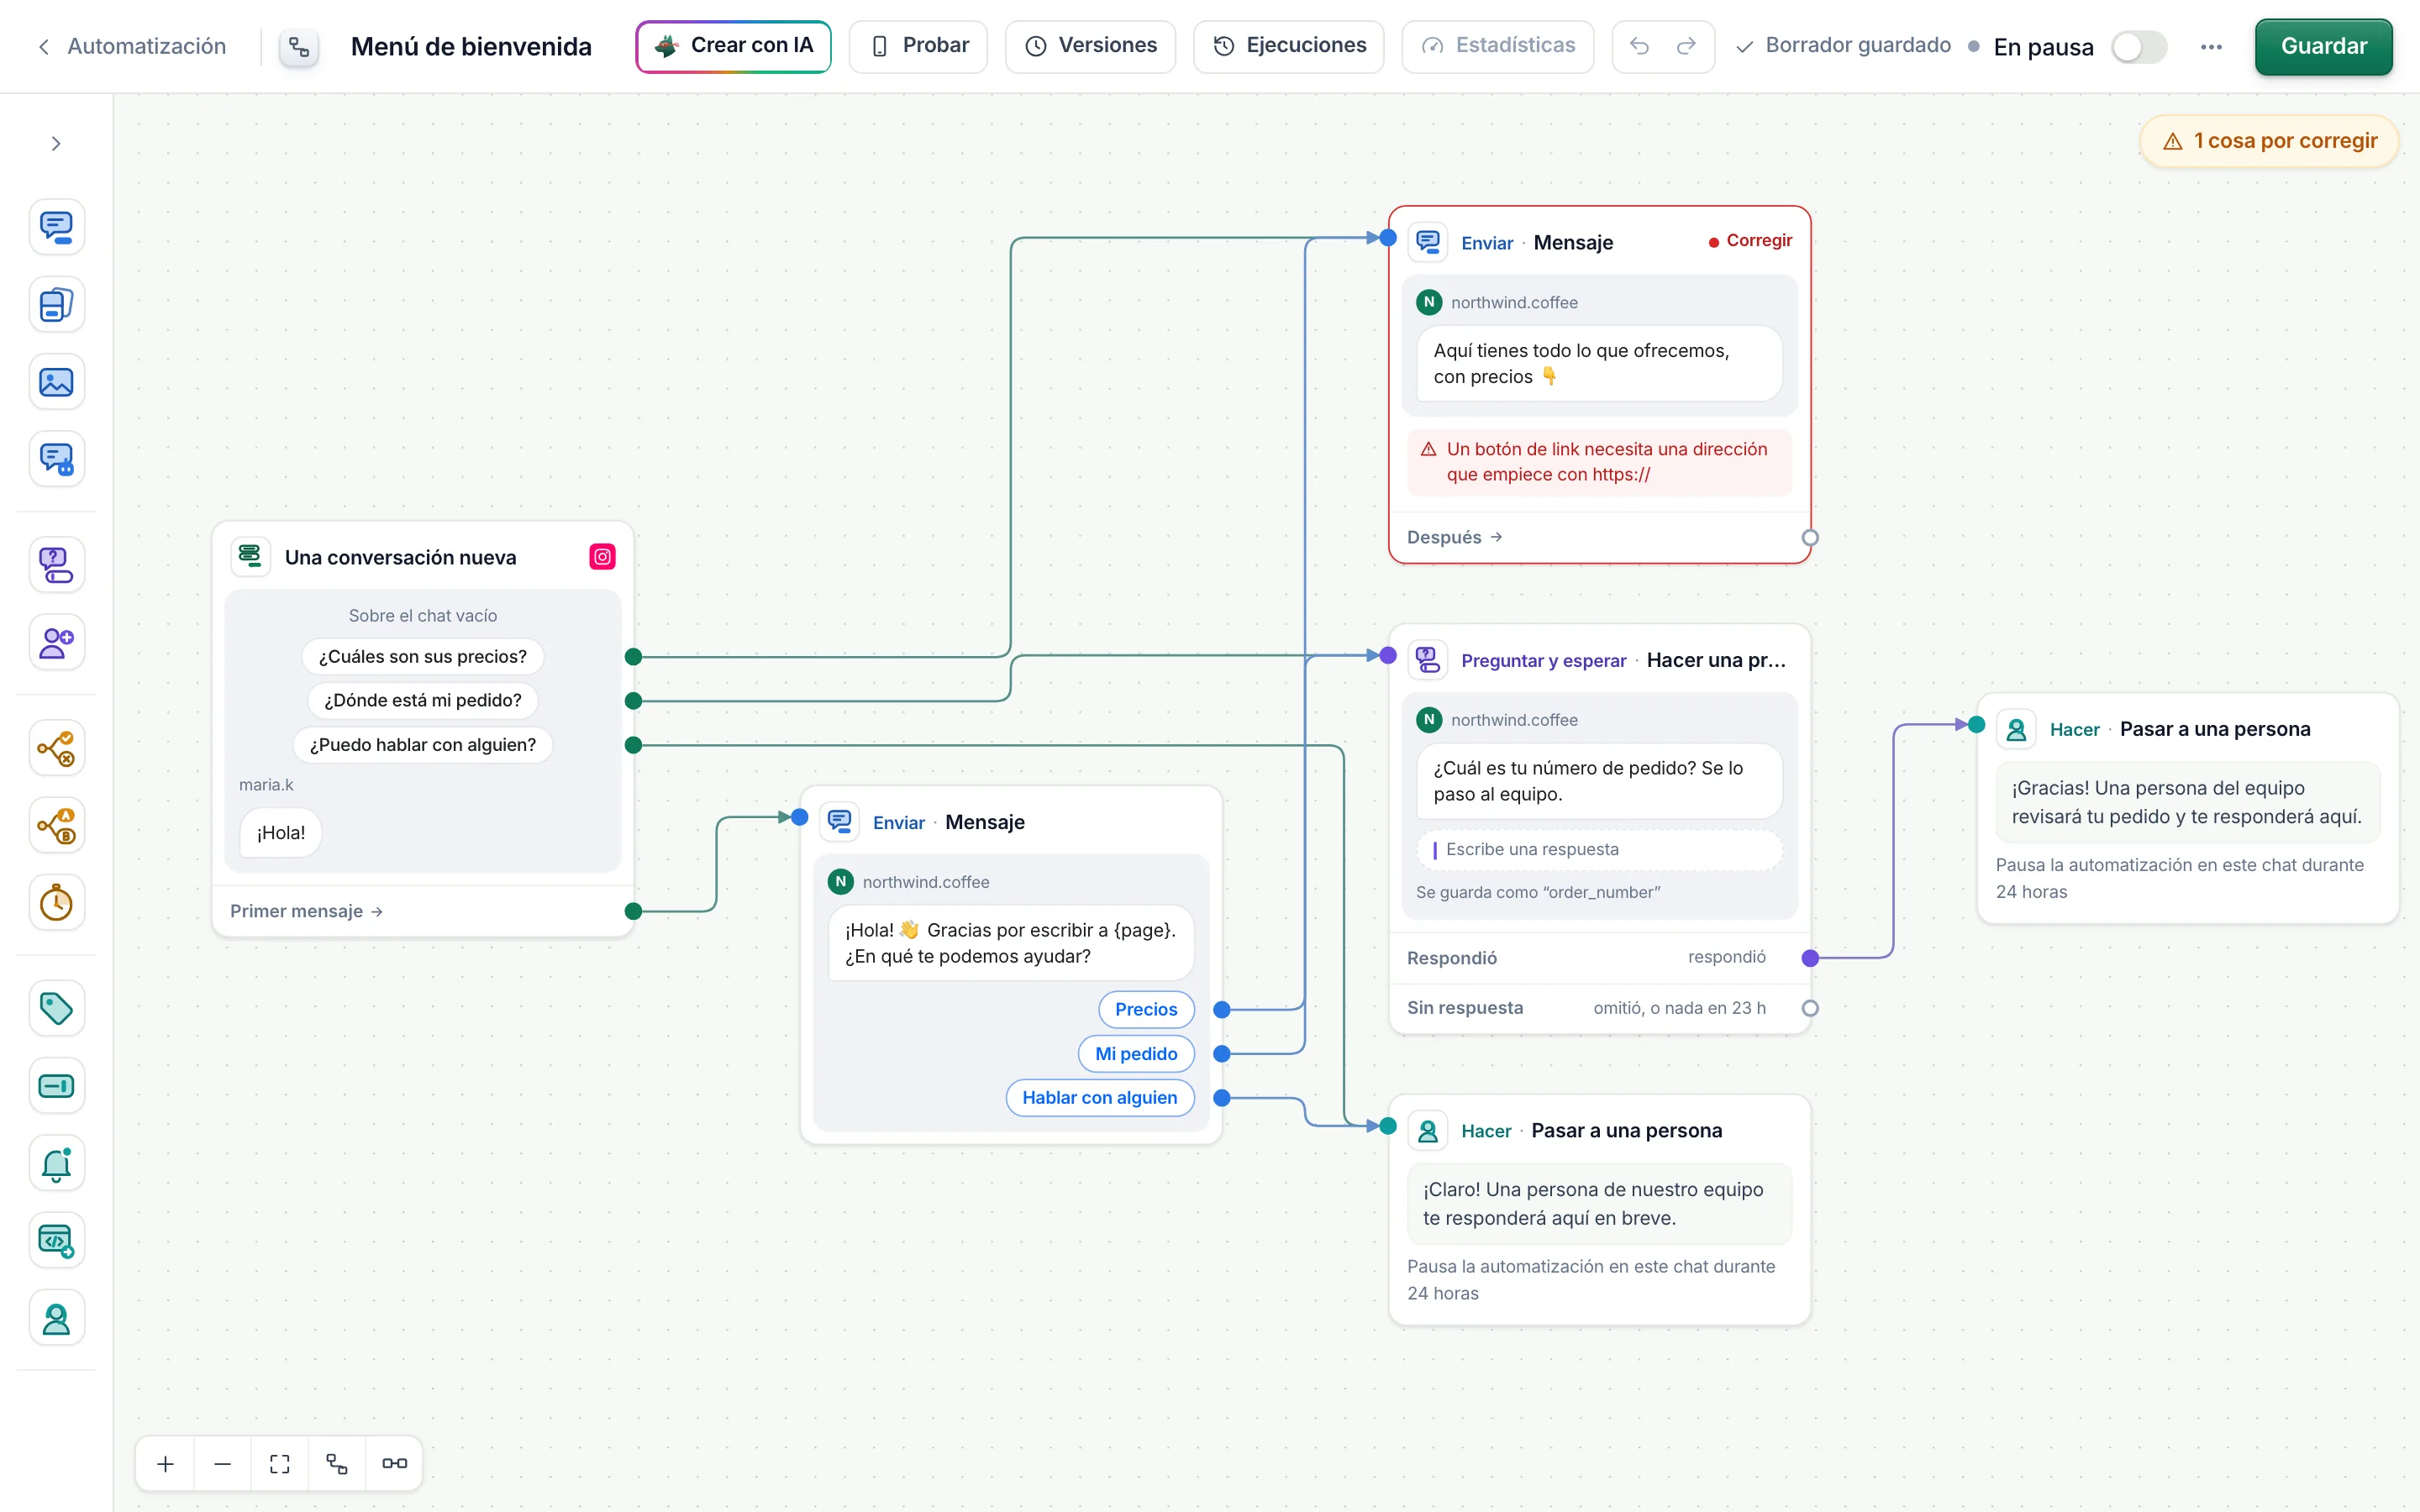The height and width of the screenshot is (1512, 2420).
Task: Select the AI message block icon in sidebar
Action: [56, 459]
